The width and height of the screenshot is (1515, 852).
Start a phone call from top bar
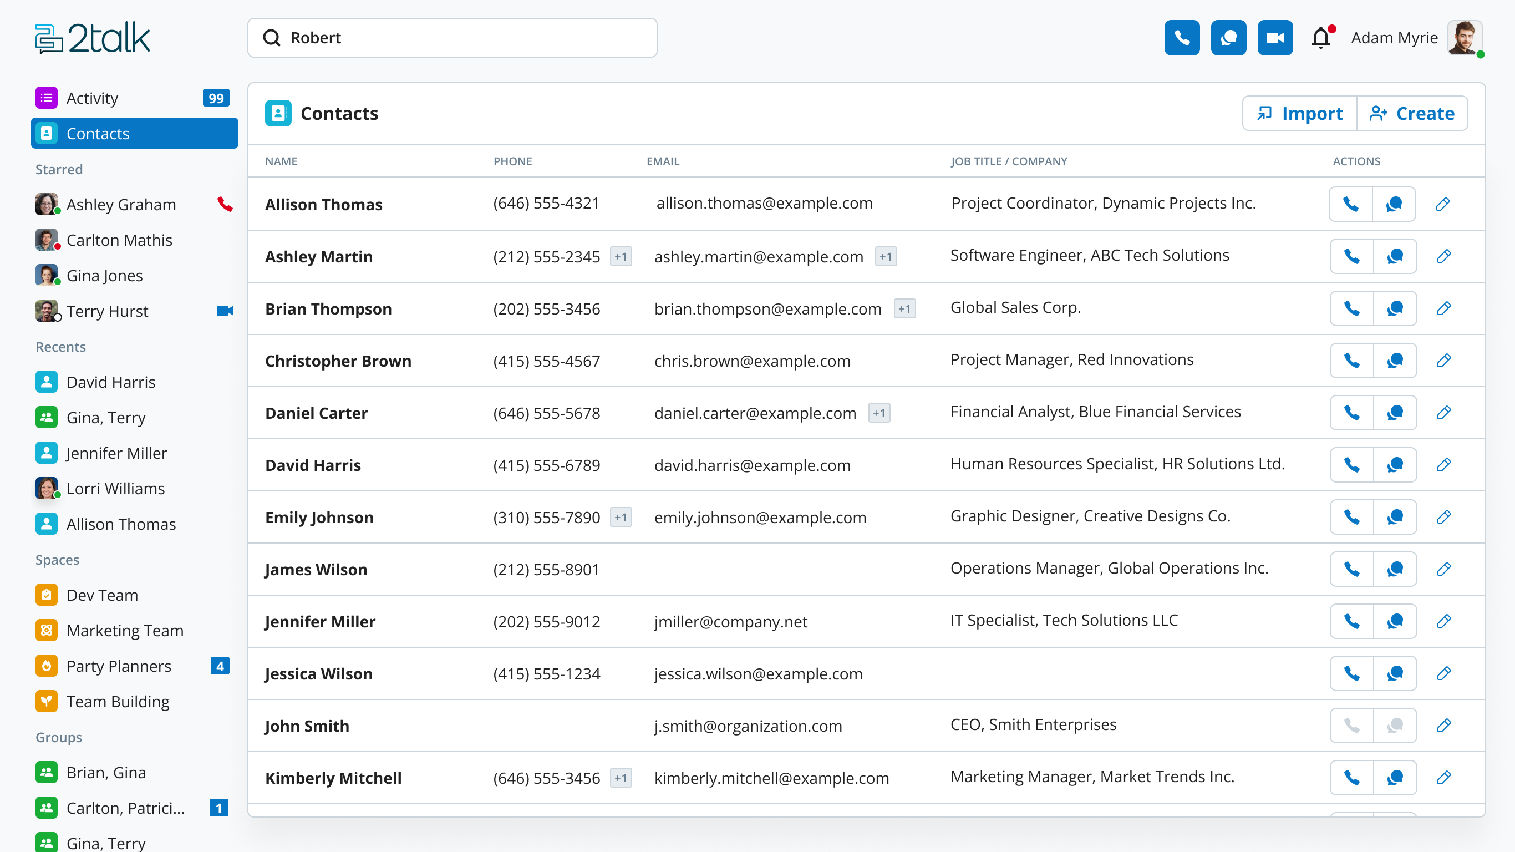click(1182, 38)
